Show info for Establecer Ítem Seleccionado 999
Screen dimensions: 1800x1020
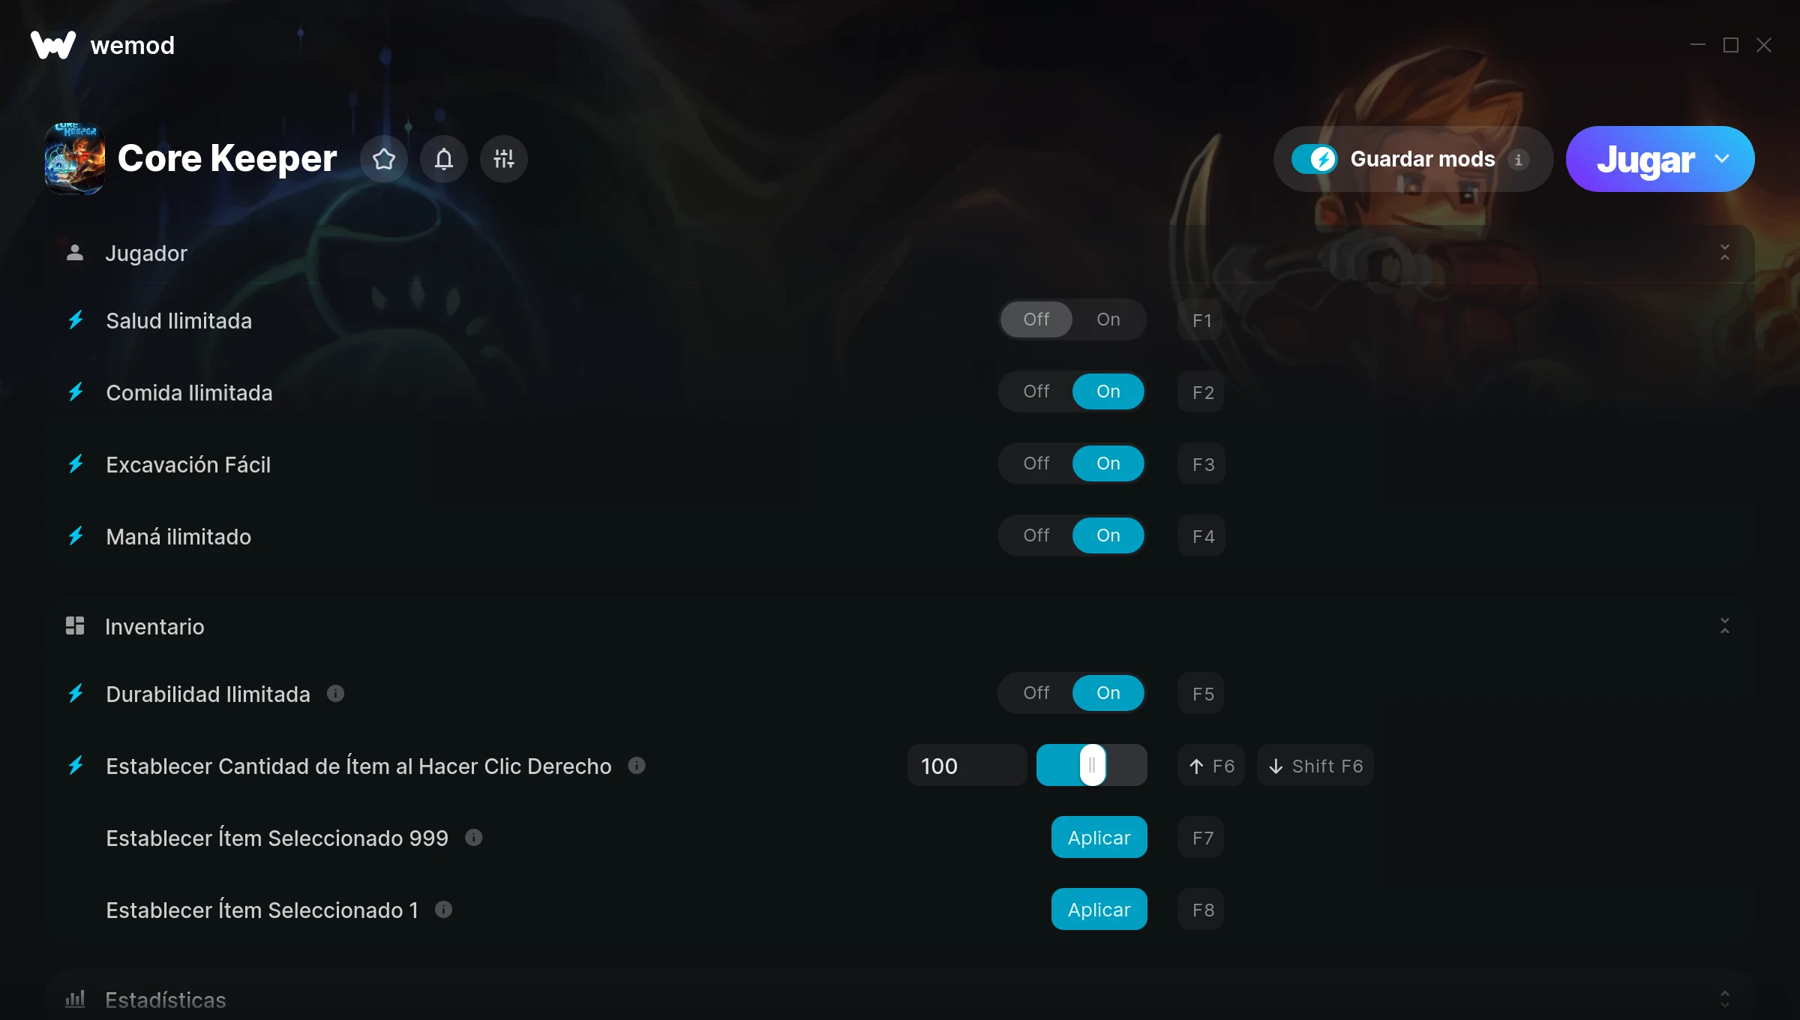click(474, 838)
